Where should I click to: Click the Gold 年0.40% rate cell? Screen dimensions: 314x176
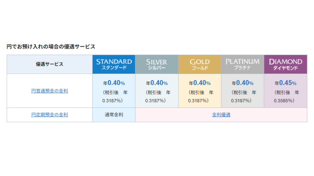coord(200,91)
